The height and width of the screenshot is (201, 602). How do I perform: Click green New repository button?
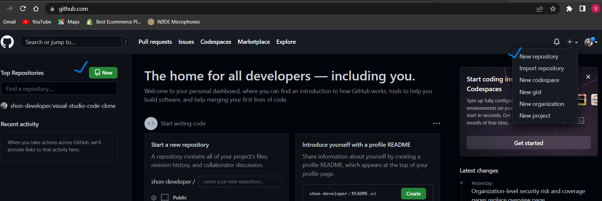point(103,73)
